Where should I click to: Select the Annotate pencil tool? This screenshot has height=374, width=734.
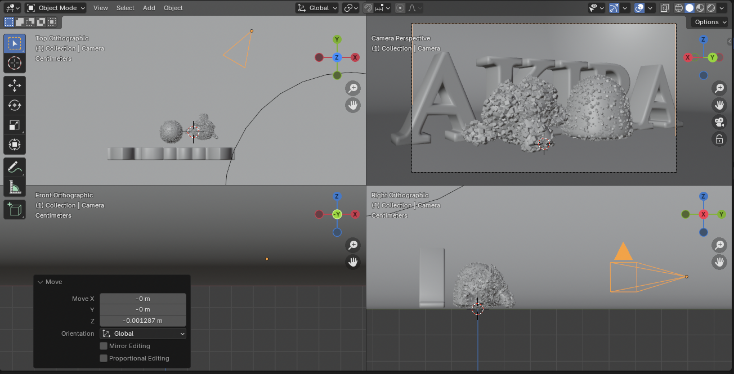coord(15,167)
